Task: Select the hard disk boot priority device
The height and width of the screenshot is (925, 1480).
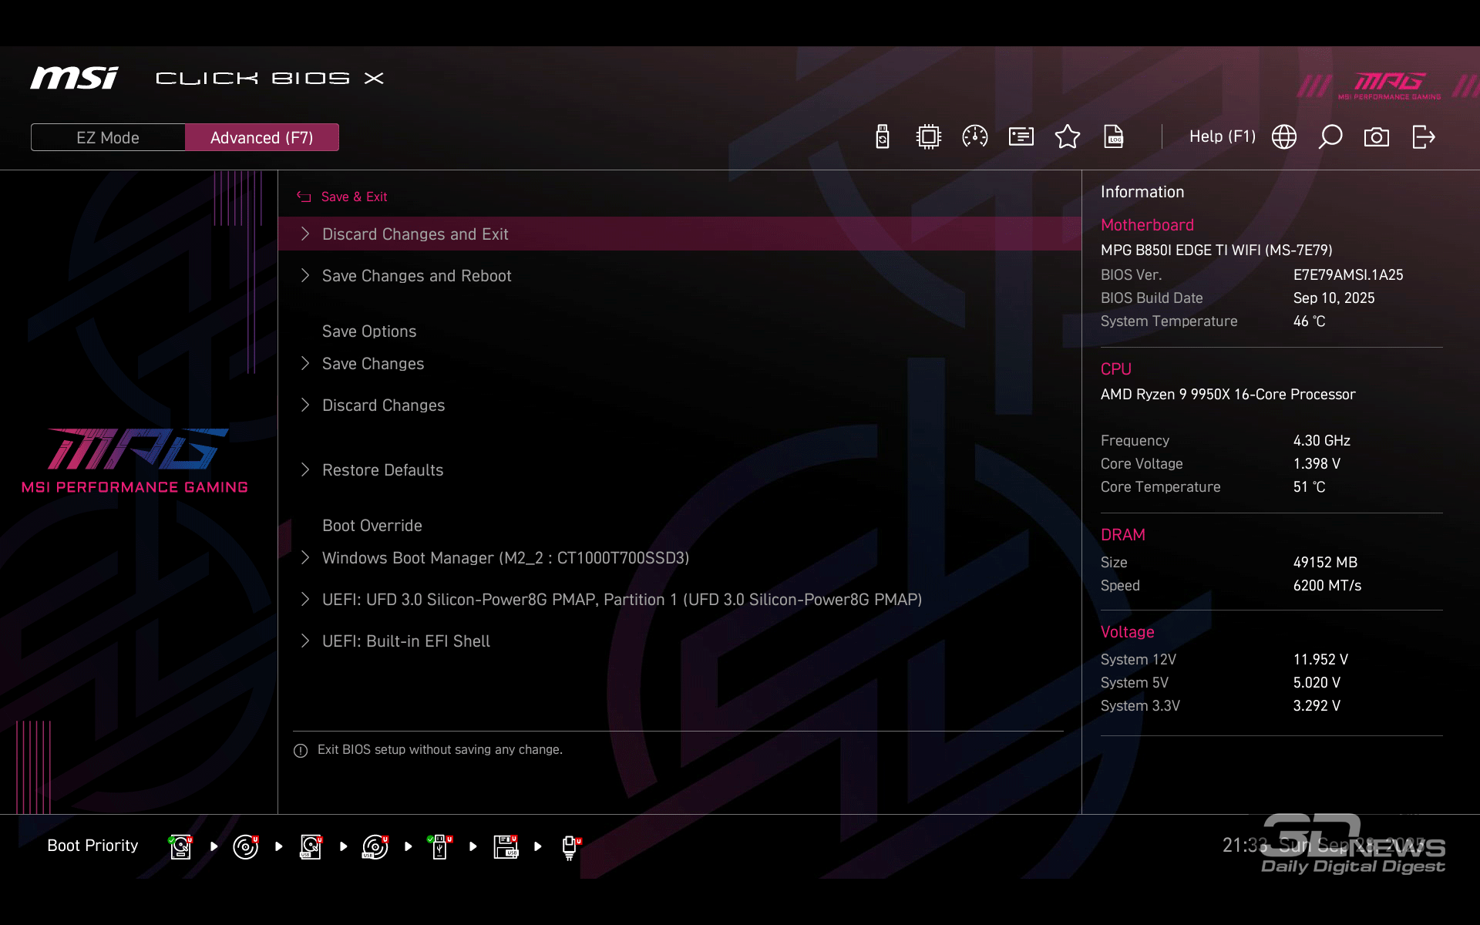Action: tap(180, 846)
